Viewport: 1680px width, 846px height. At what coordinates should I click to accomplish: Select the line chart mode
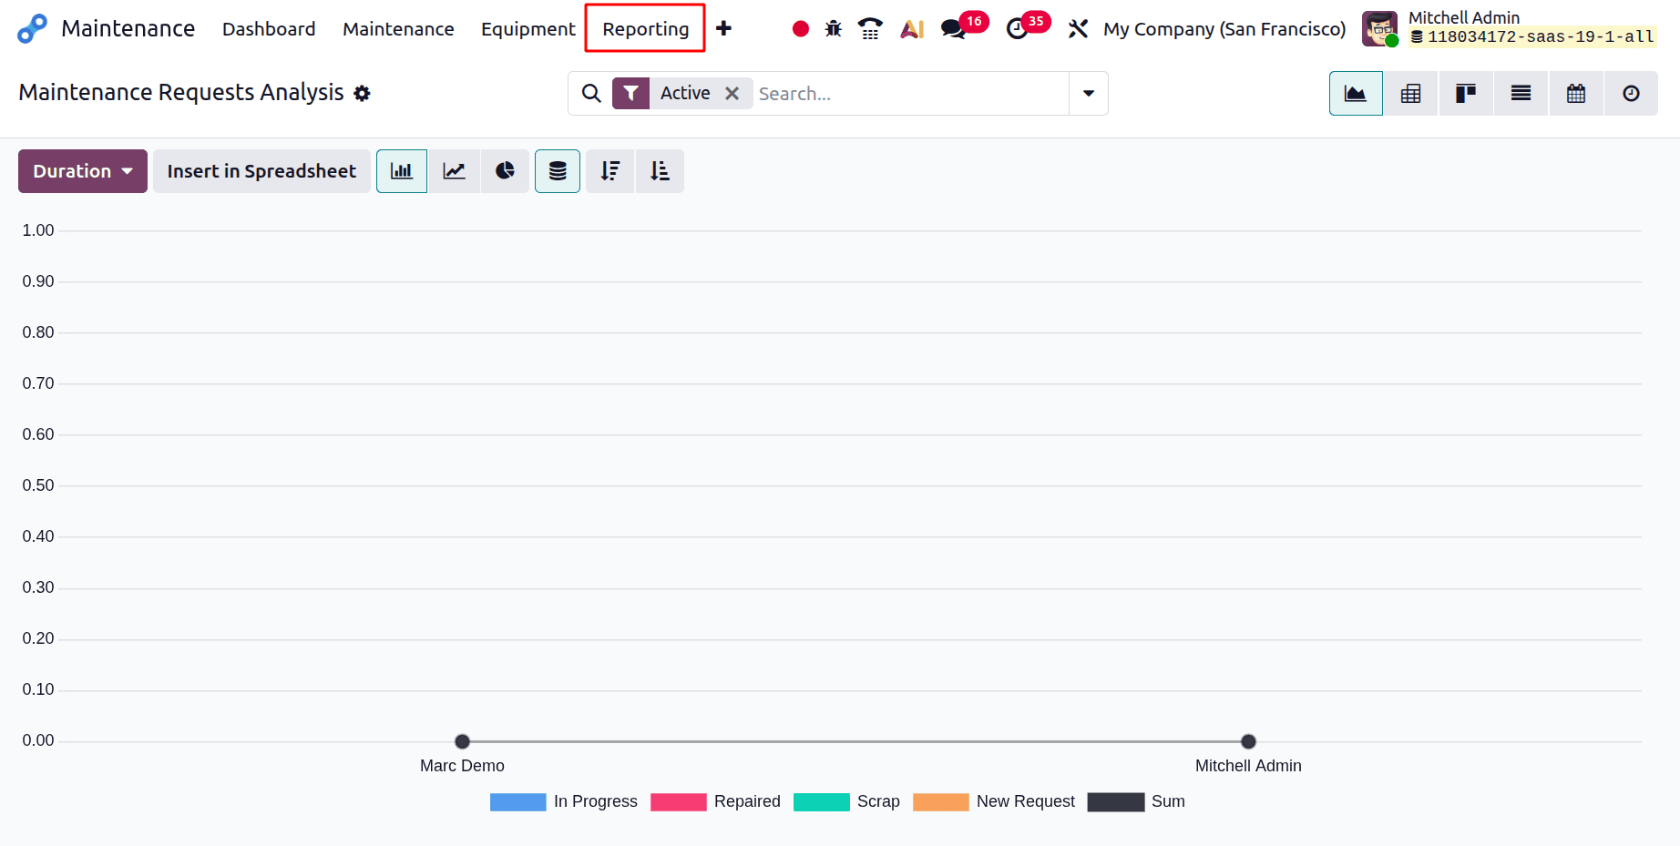pyautogui.click(x=454, y=171)
